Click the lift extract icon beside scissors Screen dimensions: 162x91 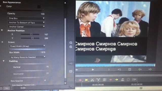point(98,80)
